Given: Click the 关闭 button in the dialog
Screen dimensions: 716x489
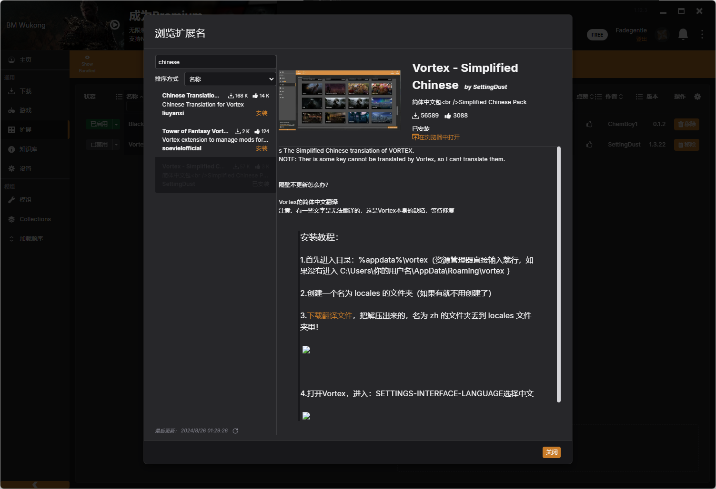Looking at the screenshot, I should pyautogui.click(x=552, y=452).
